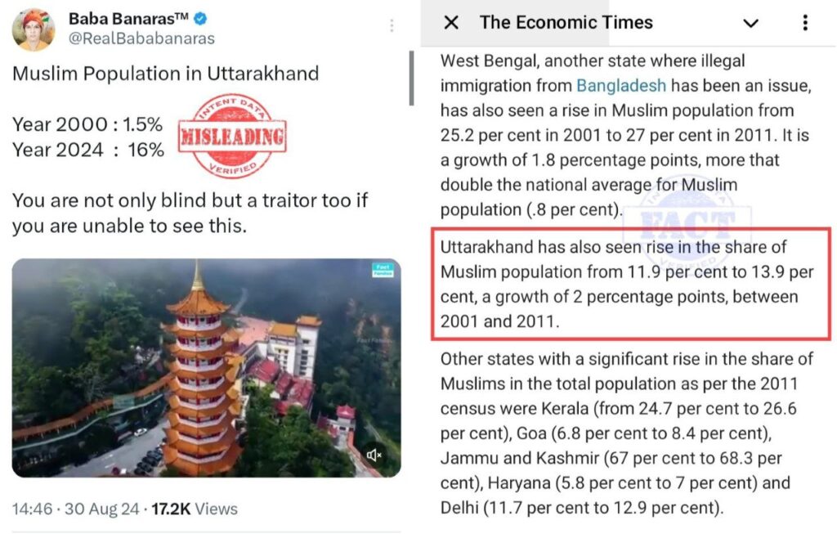This screenshot has height=534, width=837.
Task: Expand the Economic Times chevron dropdown
Action: click(x=751, y=23)
